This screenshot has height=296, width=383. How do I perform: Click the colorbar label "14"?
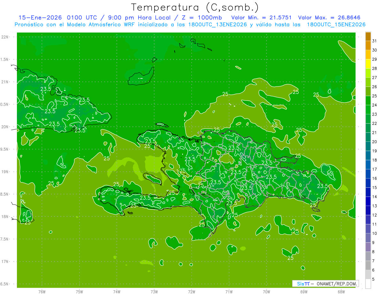coord(374,197)
